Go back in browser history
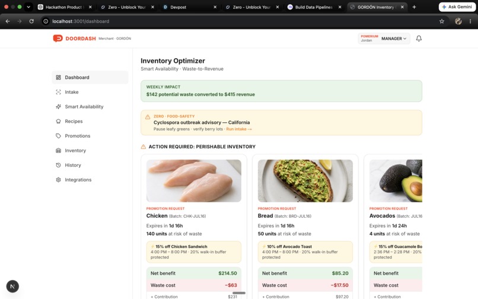This screenshot has width=478, height=299. coord(8,21)
